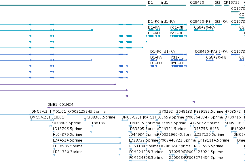Select the EK308305.5prime EST label

point(99,117)
